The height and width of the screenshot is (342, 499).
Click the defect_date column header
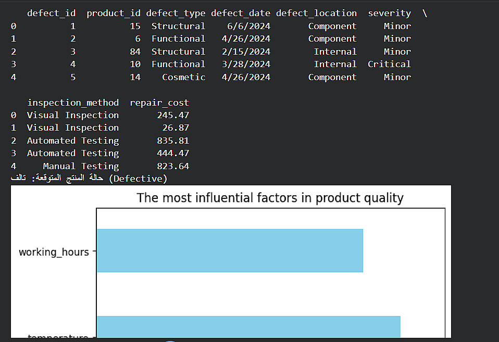click(240, 13)
